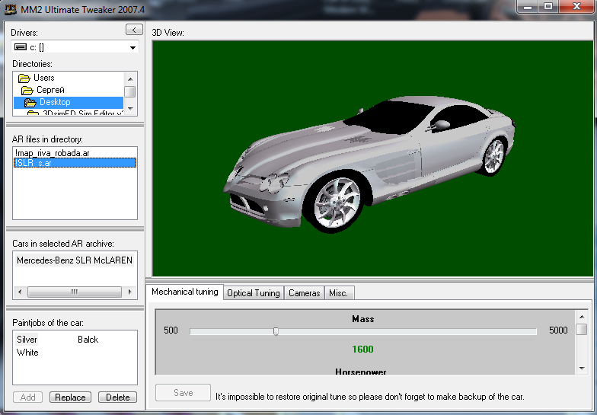Open the Misc. tab
This screenshot has width=597, height=415.
pos(337,293)
